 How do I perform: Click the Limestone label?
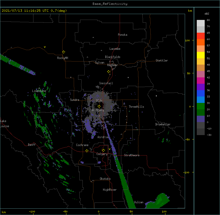tap(39, 91)
